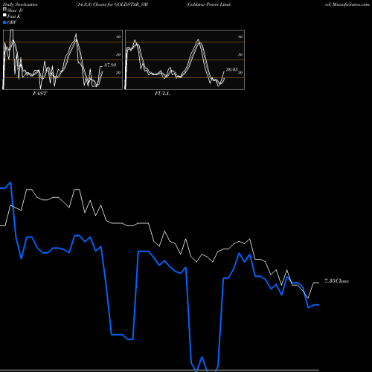Image resolution: width=372 pixels, height=372 pixels.
Task: Click the 'Daily Stochastics' title text
Action: (x=20, y=4)
